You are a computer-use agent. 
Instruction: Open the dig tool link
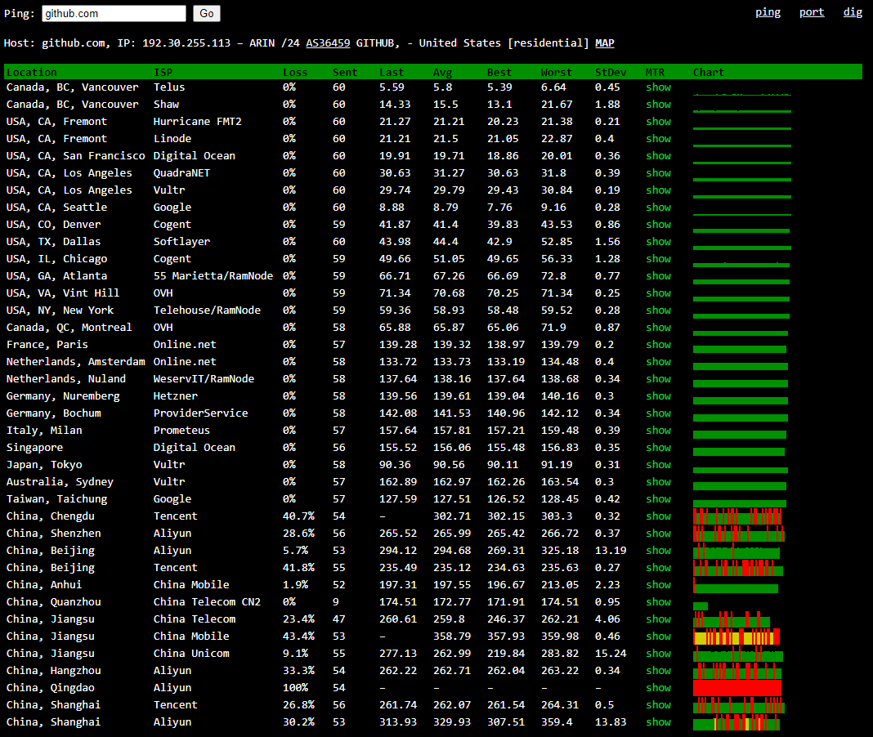pyautogui.click(x=853, y=12)
